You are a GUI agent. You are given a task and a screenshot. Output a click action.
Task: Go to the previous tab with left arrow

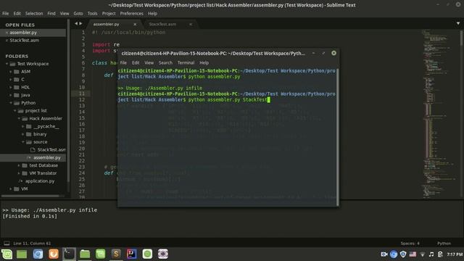(x=76, y=24)
